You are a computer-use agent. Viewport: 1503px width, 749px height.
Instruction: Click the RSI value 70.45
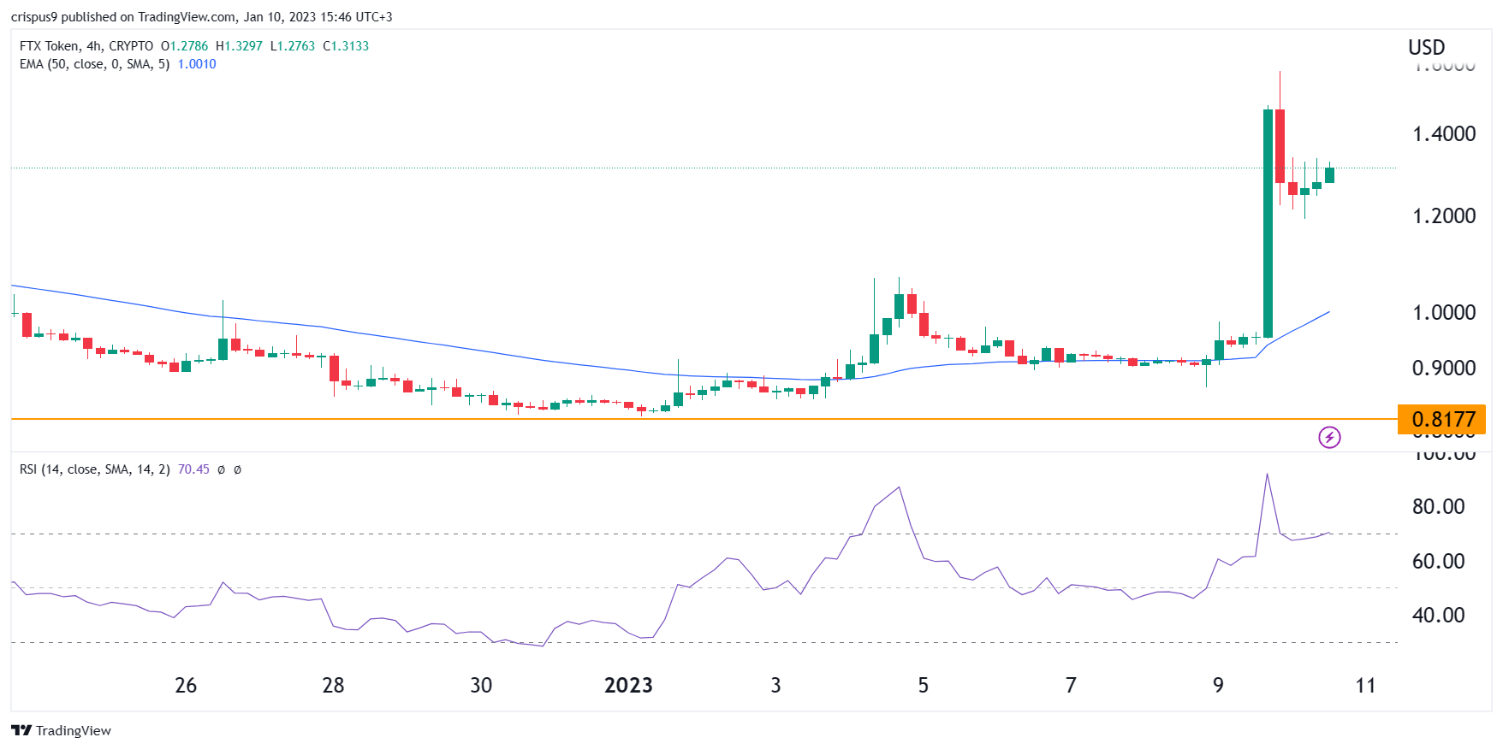[193, 469]
